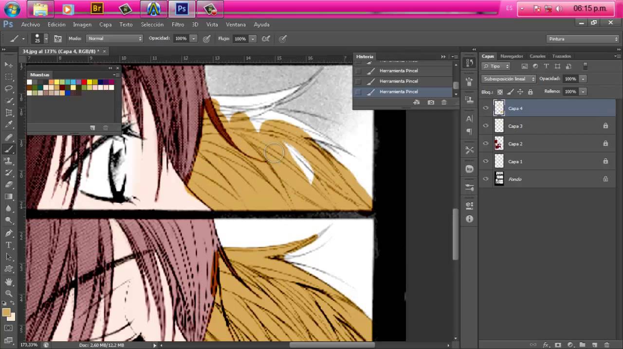
Task: Open the Archivo menu
Action: coord(31,24)
